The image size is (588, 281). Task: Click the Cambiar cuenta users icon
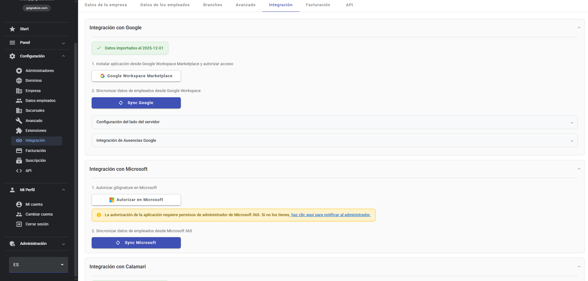pyautogui.click(x=19, y=214)
